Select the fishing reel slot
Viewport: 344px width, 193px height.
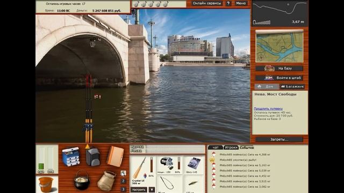pyautogui.click(x=170, y=165)
